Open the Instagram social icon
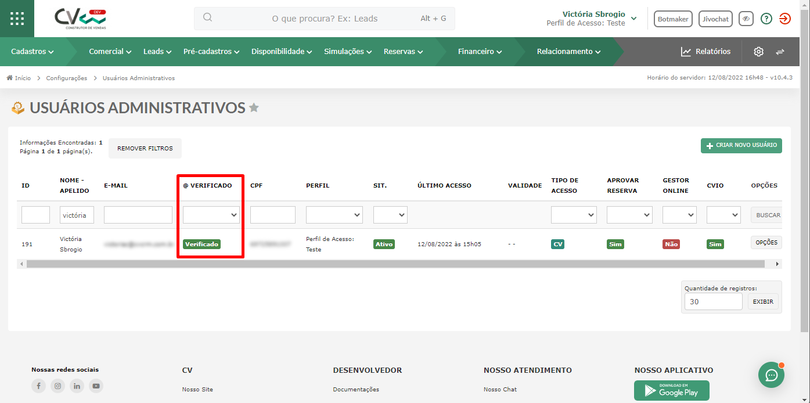This screenshot has height=403, width=810. pyautogui.click(x=57, y=386)
